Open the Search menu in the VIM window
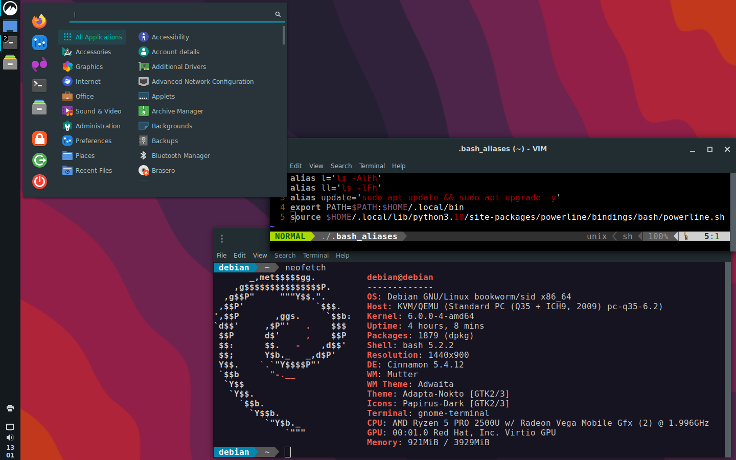736x460 pixels. (x=341, y=166)
